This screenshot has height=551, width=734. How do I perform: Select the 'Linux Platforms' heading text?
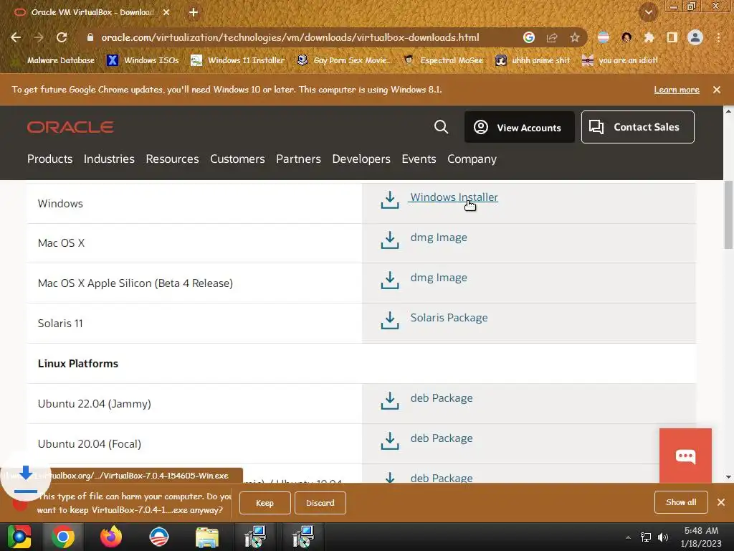[x=77, y=364]
